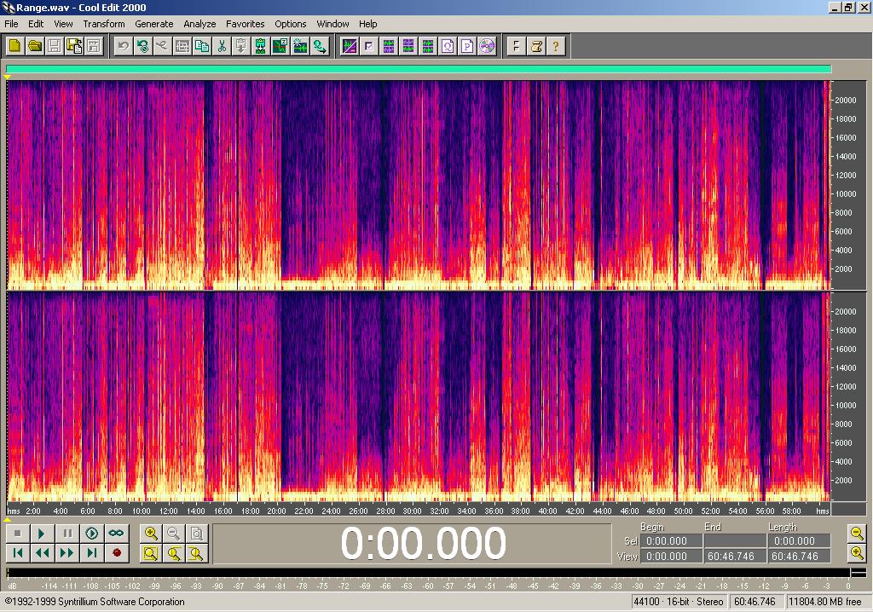873x612 pixels.
Task: Click the CD disc toolbar icon
Action: pyautogui.click(x=487, y=46)
